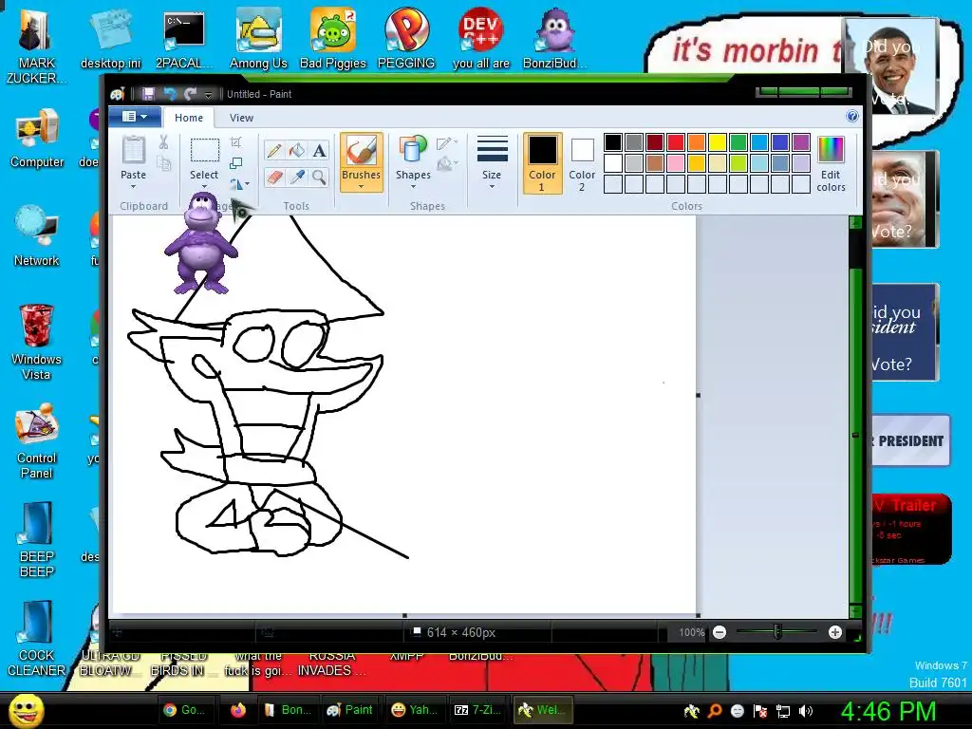Move the zoom slider handle
The width and height of the screenshot is (972, 729).
point(777,632)
